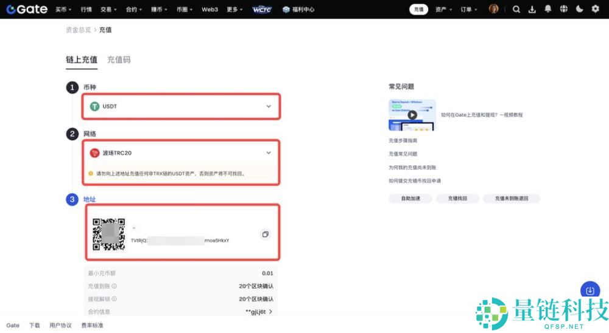Screen dimensions: 609x333
Task: Expand the 币种 USDT dropdown
Action: [181, 106]
